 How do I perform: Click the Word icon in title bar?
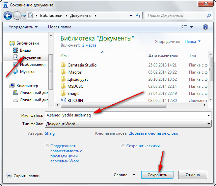click(x=5, y=5)
